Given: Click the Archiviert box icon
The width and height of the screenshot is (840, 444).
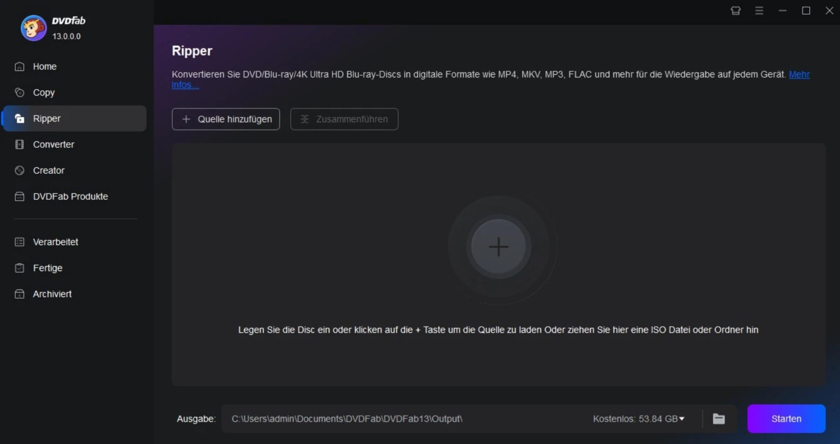Looking at the screenshot, I should pos(19,294).
